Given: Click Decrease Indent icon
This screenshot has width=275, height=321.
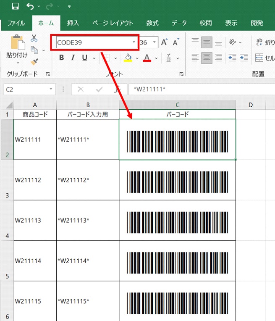Looking at the screenshot, I should point(233,58).
